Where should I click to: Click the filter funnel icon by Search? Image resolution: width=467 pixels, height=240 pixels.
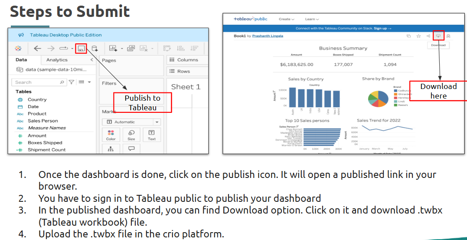pyautogui.click(x=72, y=82)
